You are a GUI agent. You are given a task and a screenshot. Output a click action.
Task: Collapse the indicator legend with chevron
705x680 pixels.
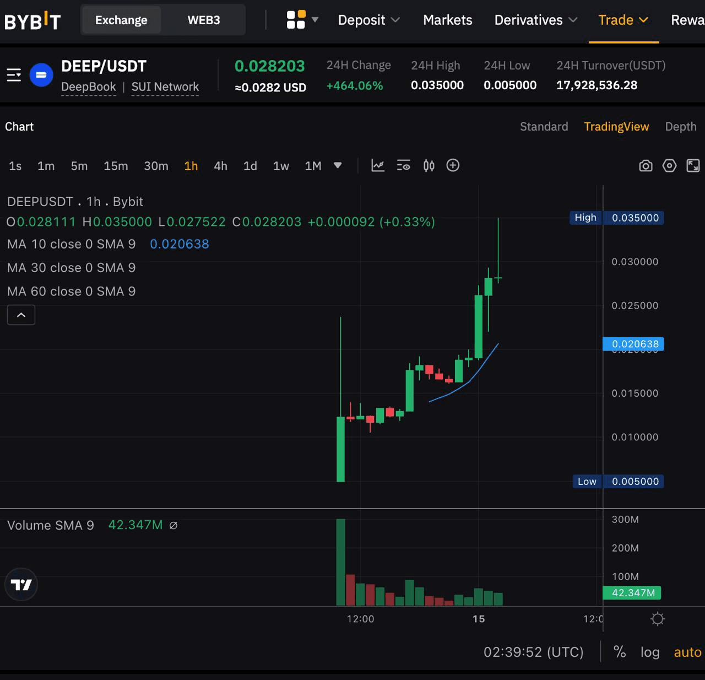[21, 315]
